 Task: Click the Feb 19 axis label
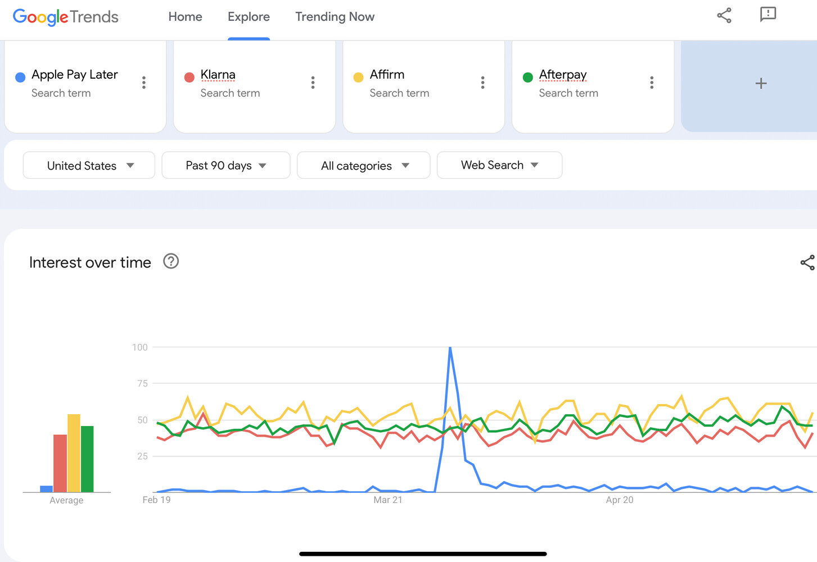(x=156, y=500)
